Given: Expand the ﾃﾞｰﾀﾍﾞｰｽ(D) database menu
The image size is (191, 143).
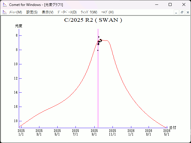Looking at the screenshot, I should click(67, 12).
